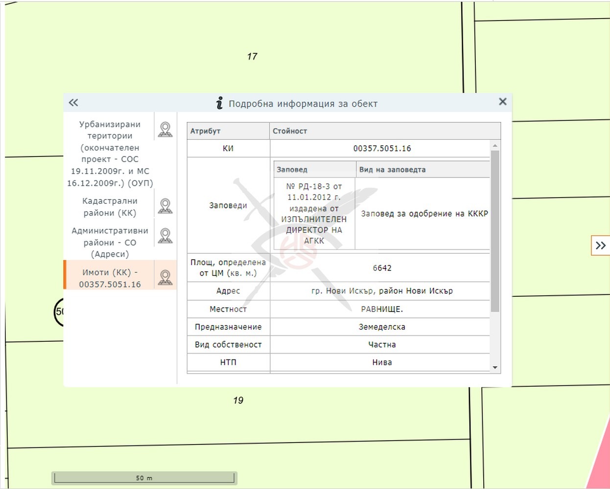Click the КИ value 00357.5051.16
Image resolution: width=610 pixels, height=489 pixels.
point(382,149)
